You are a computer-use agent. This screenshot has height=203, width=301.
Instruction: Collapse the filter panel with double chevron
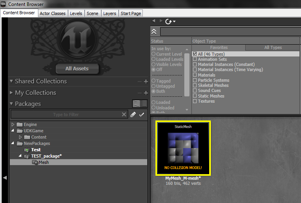click(154, 32)
